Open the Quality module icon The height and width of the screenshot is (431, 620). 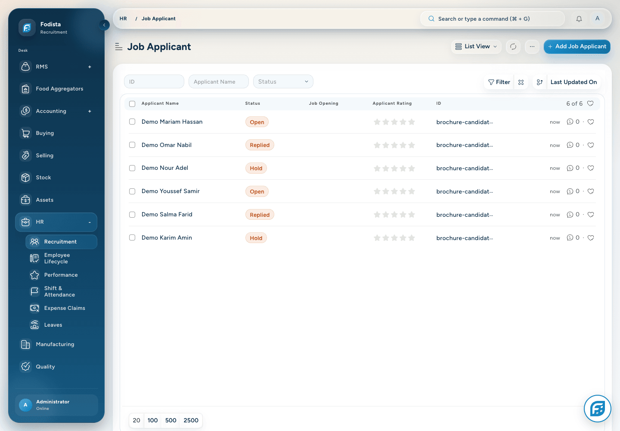(x=26, y=367)
